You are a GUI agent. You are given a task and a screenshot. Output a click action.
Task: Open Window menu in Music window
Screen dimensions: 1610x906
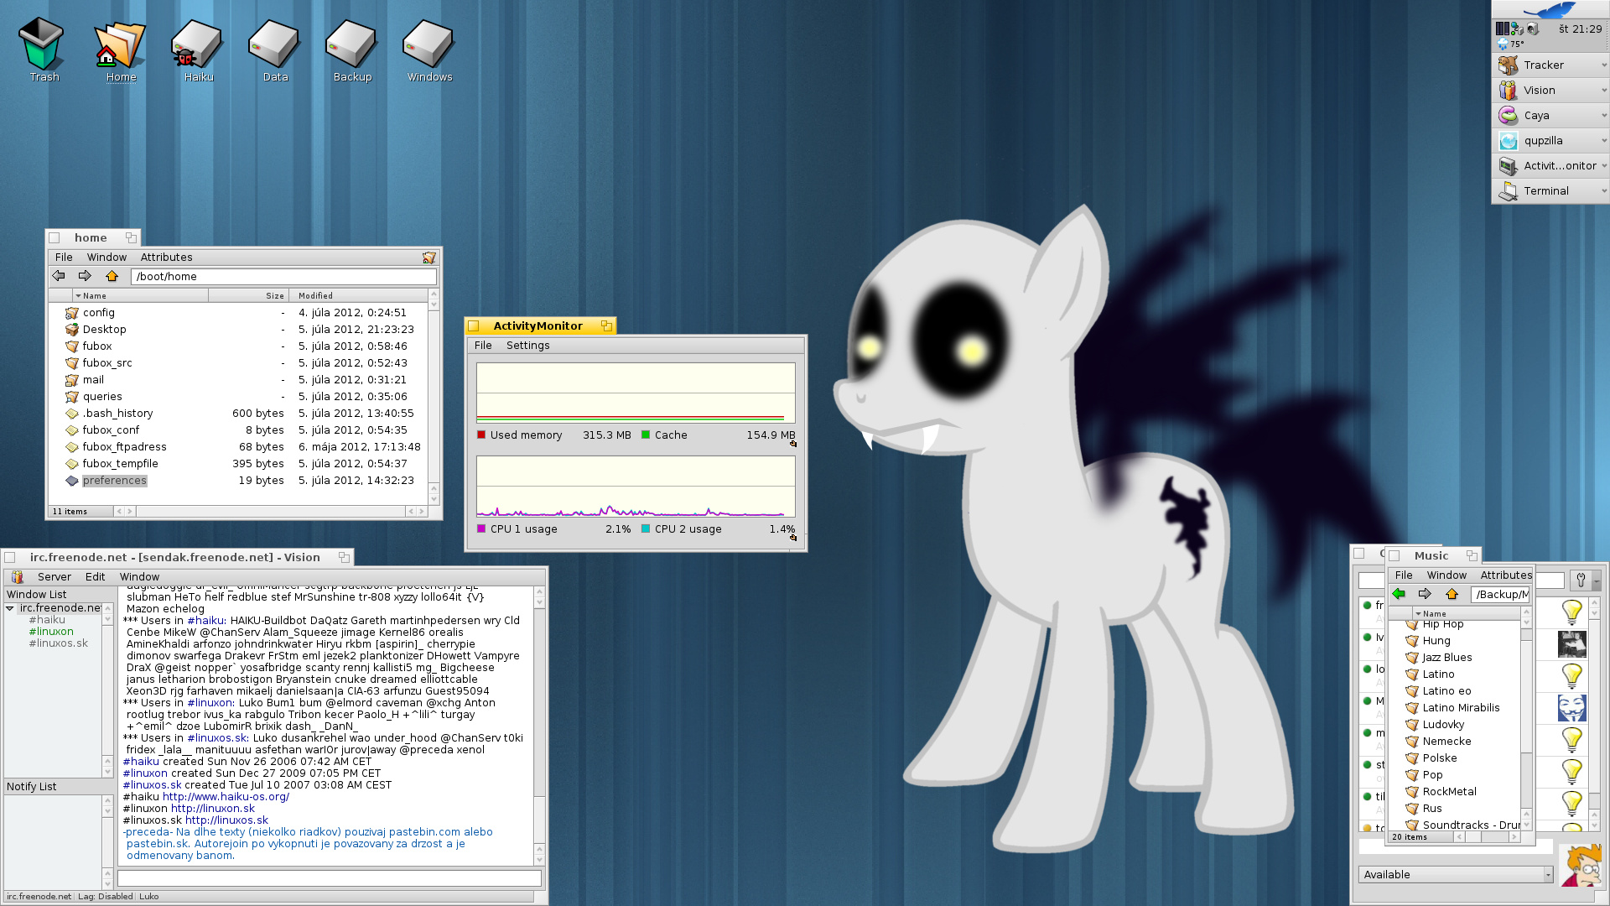[x=1446, y=575]
